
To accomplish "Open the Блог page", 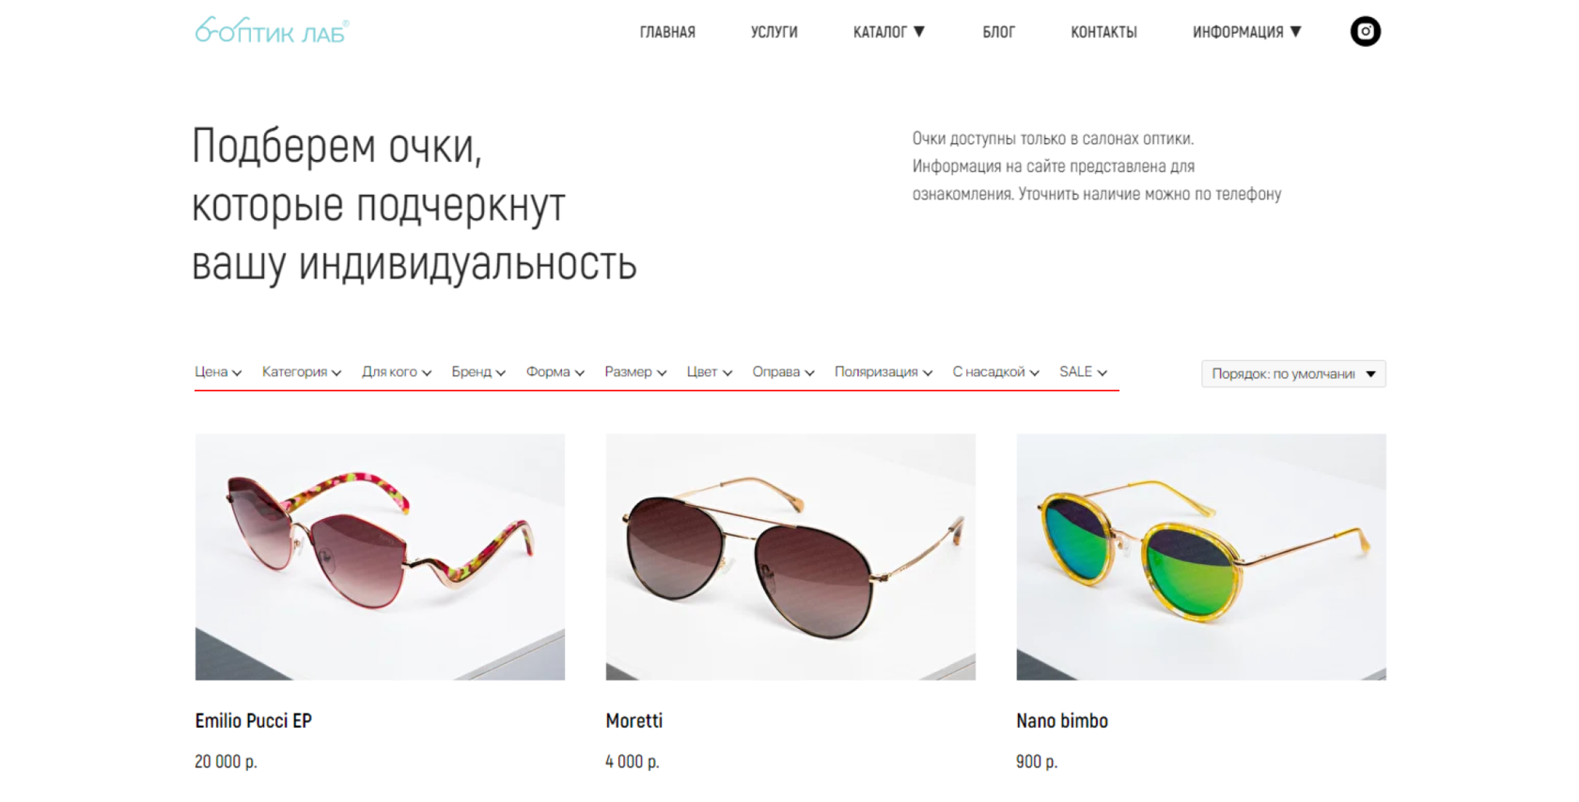I will coord(999,32).
